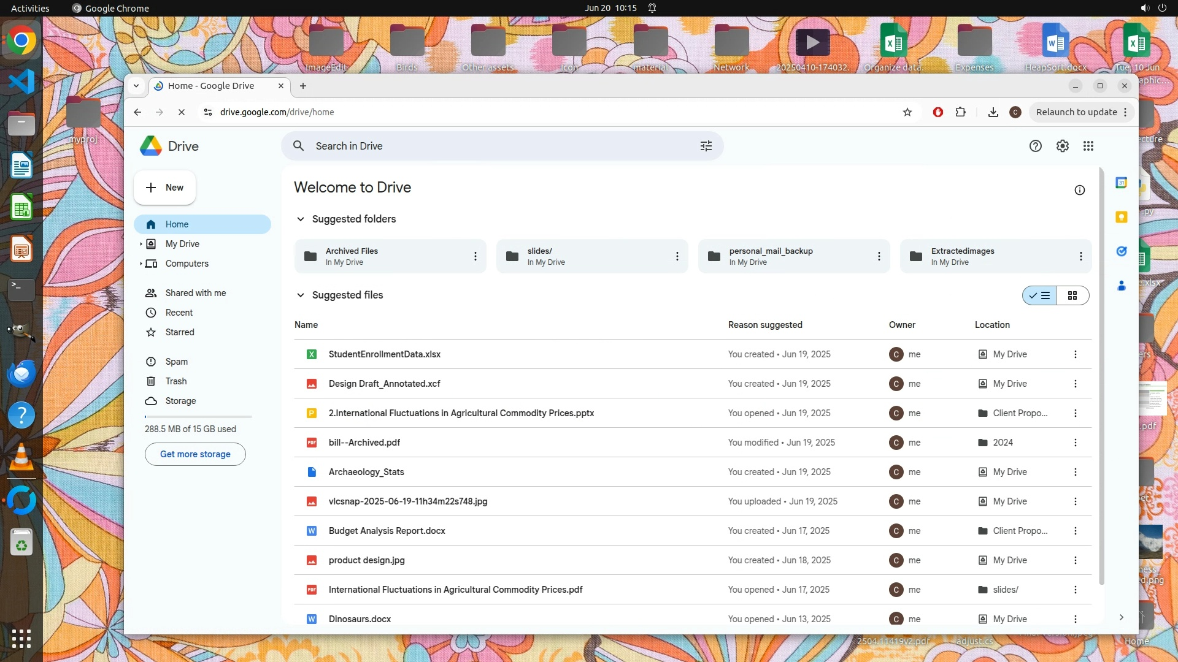The height and width of the screenshot is (662, 1178).
Task: Go to Trash in sidebar
Action: (175, 381)
